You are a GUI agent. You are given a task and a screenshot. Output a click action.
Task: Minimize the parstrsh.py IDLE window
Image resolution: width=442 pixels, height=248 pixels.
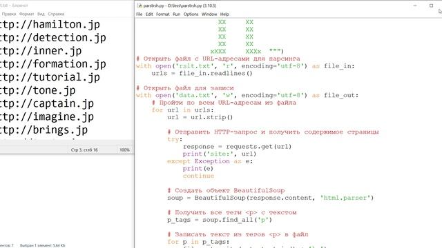pyautogui.click(x=415, y=6)
